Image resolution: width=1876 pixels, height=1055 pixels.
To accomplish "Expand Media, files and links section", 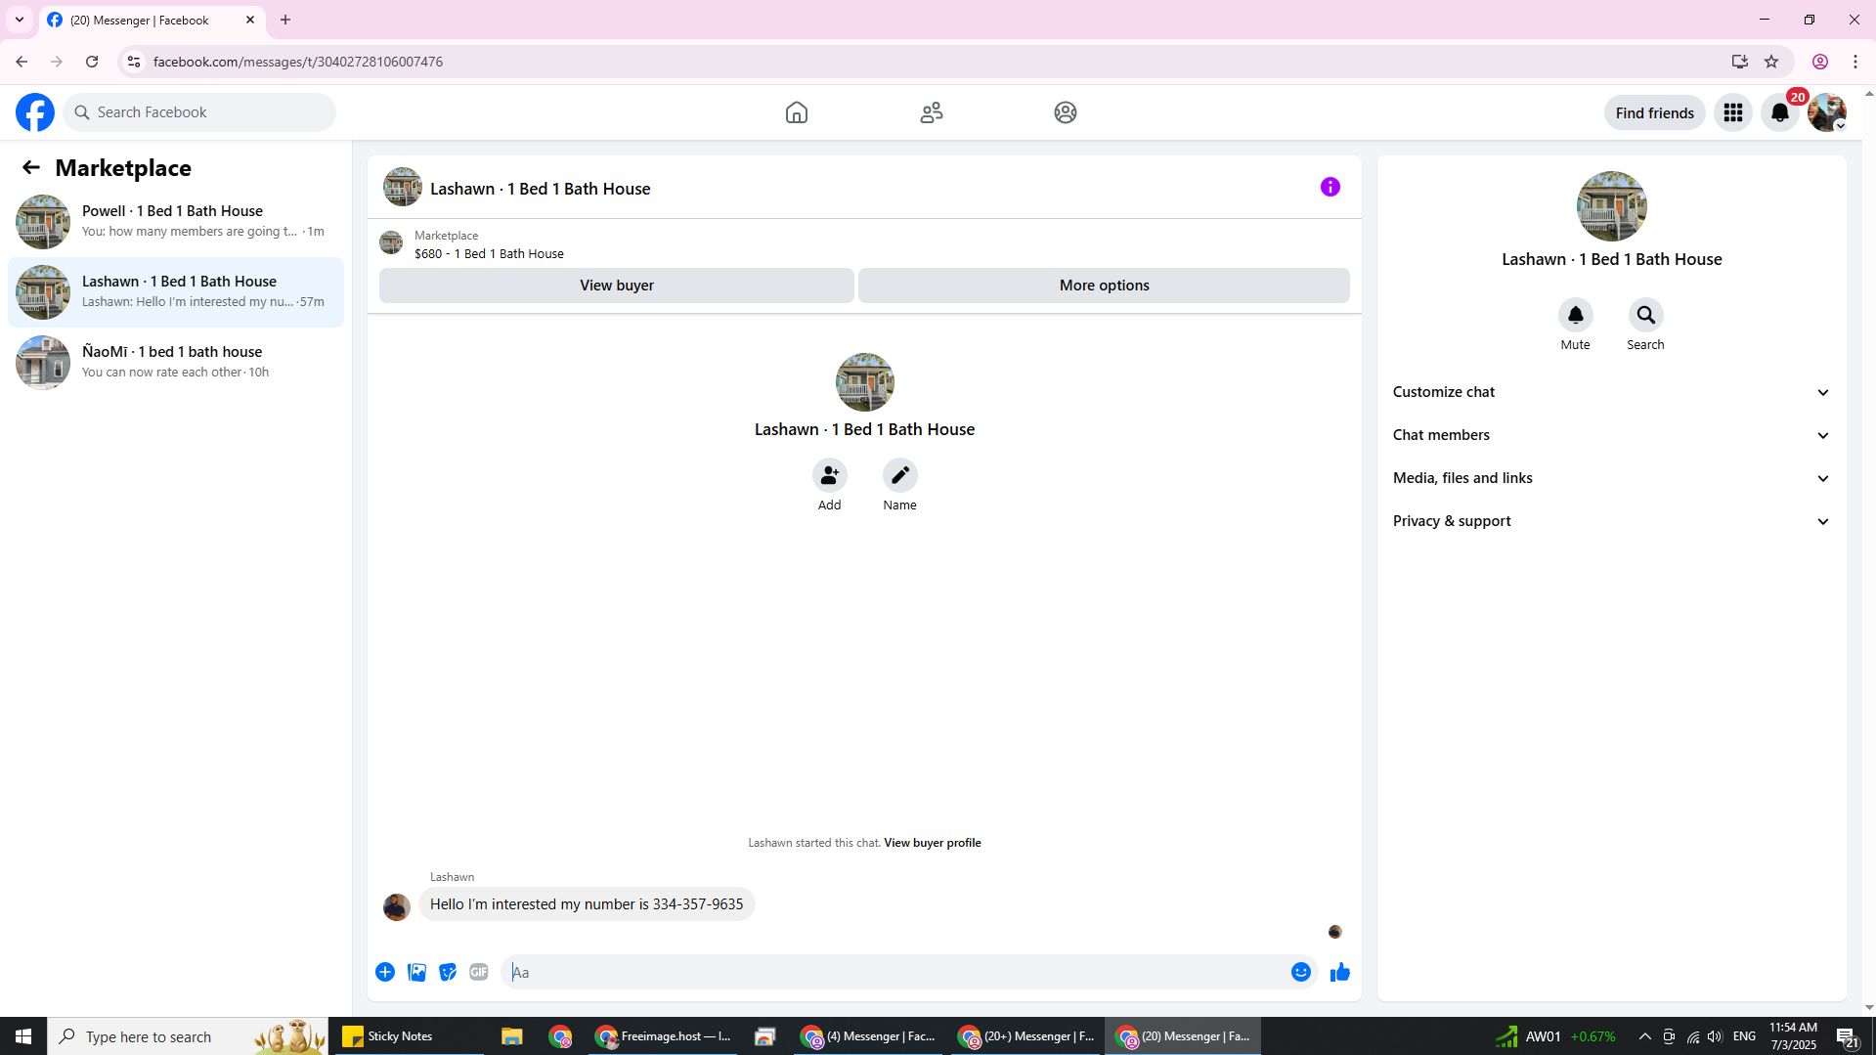I will (x=1611, y=478).
